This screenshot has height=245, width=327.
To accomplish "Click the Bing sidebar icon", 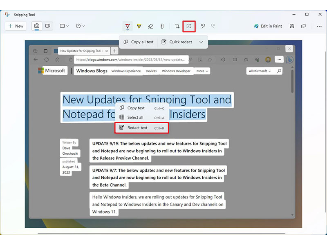I will 290,60.
